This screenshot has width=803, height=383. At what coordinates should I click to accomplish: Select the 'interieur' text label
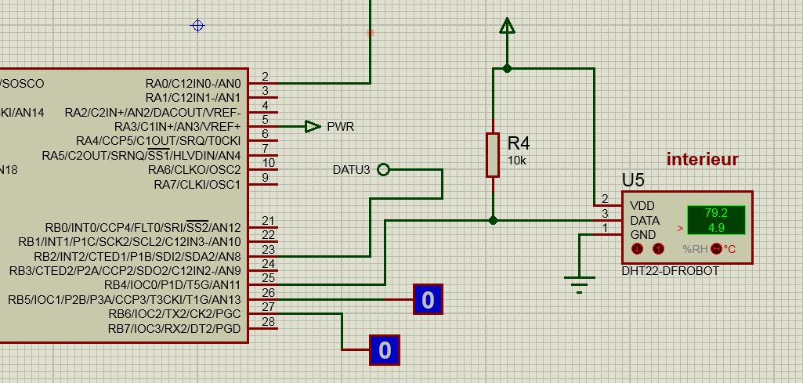coord(702,160)
